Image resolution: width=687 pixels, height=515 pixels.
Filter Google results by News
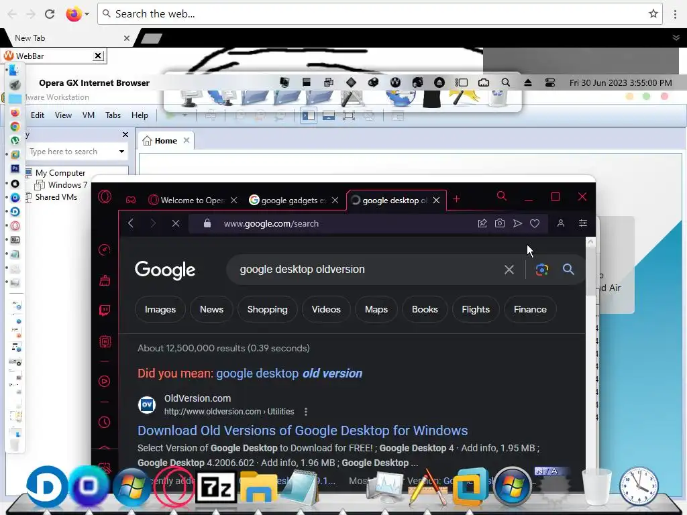211,309
